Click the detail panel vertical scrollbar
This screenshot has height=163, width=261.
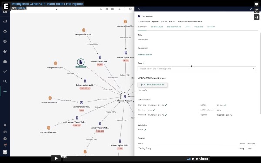pyautogui.click(x=260, y=73)
